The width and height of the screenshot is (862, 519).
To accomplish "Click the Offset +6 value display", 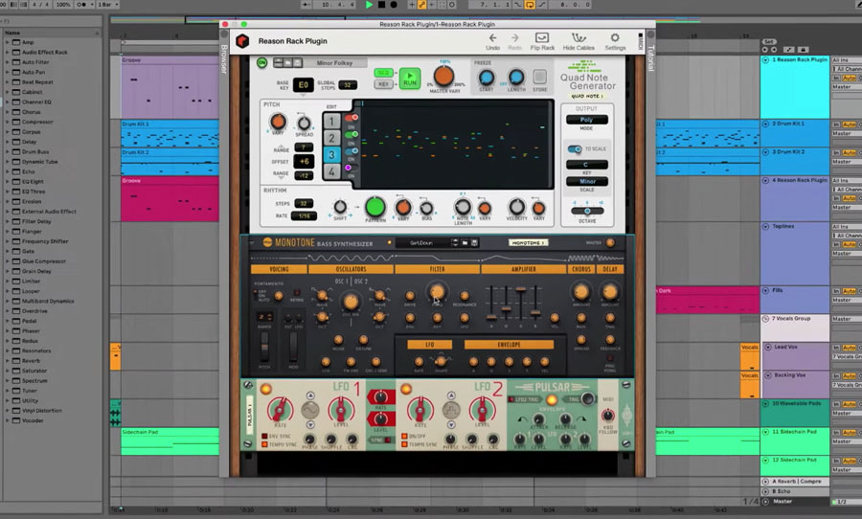I will pos(304,161).
